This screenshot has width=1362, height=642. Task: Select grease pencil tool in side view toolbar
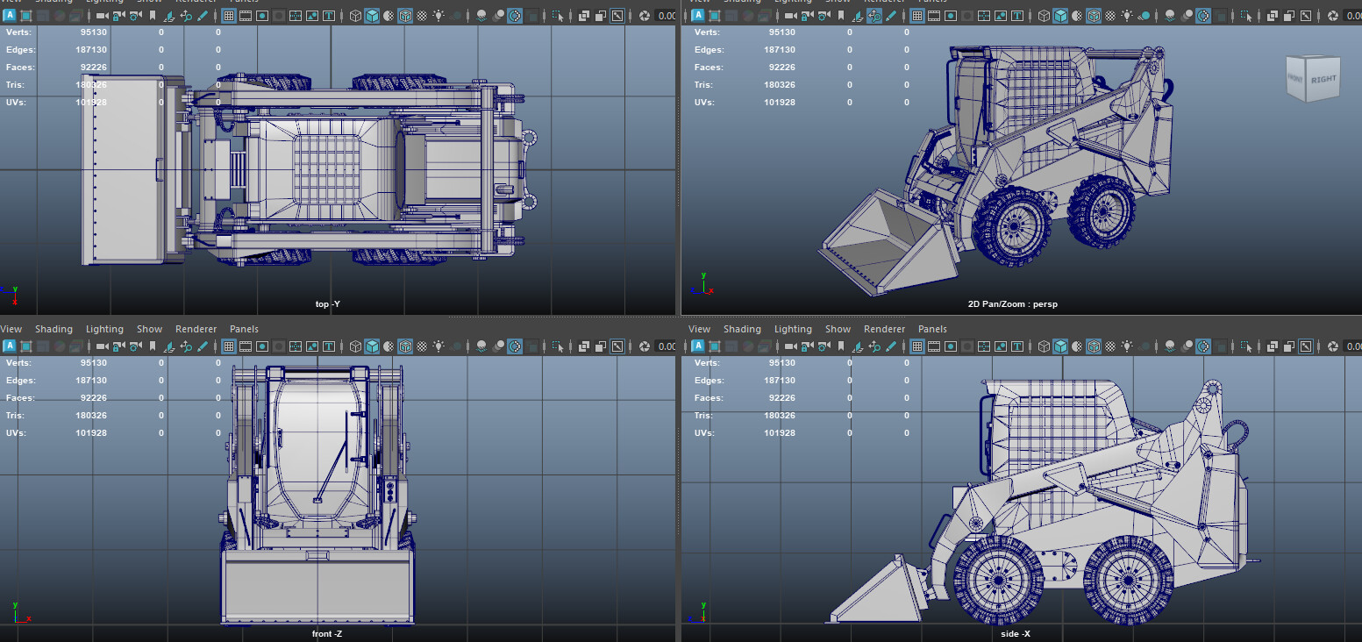coord(891,346)
